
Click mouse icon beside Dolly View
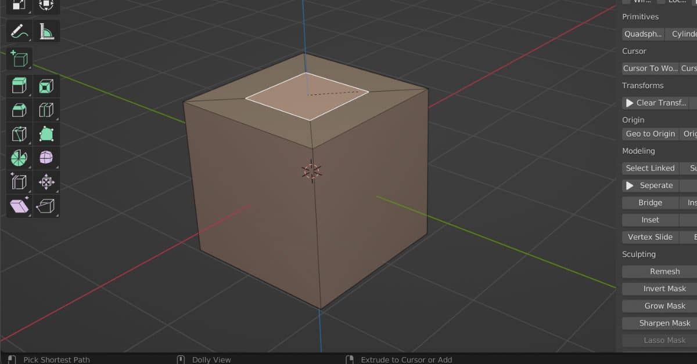(x=181, y=359)
